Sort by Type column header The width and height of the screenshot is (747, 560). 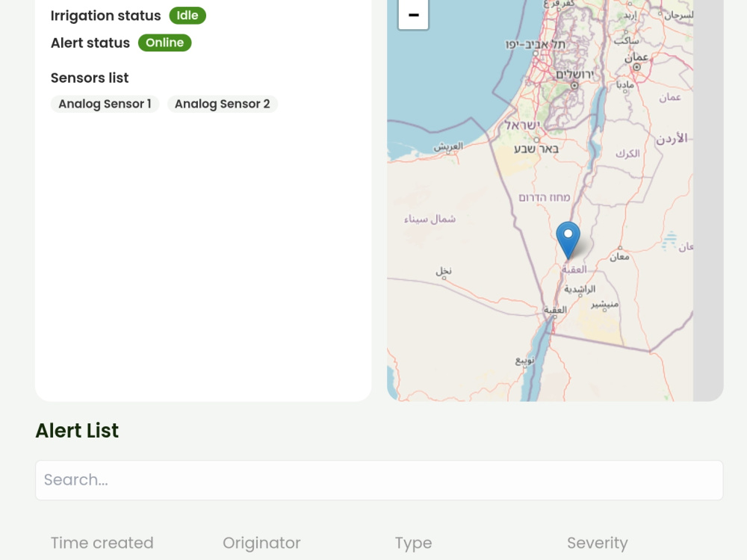click(x=413, y=543)
